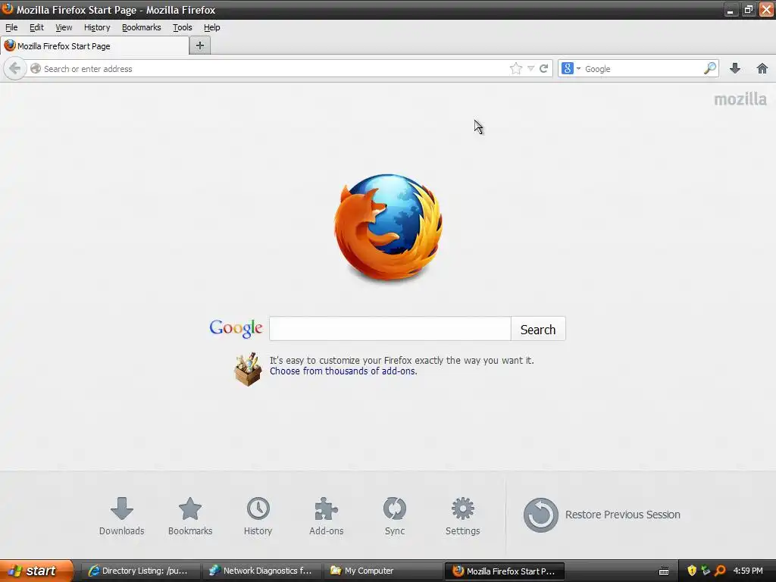Click the Google logo on the start page
776x582 pixels.
236,329
